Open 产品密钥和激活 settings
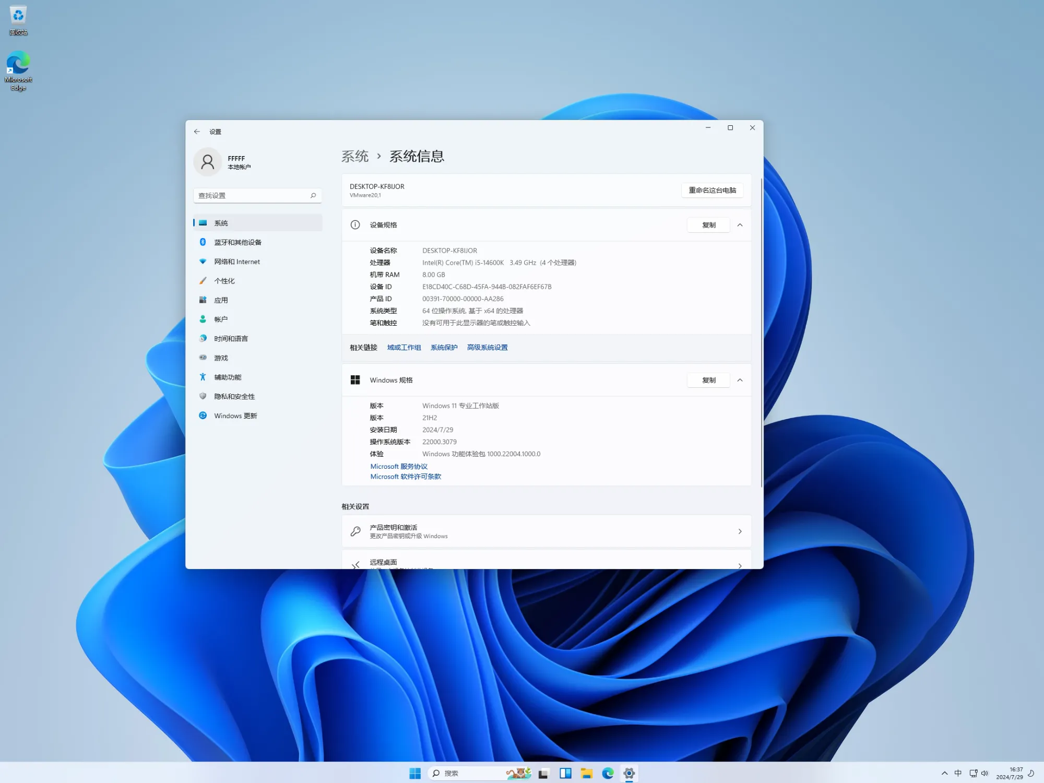Screen dimensions: 1044x783 click(546, 531)
